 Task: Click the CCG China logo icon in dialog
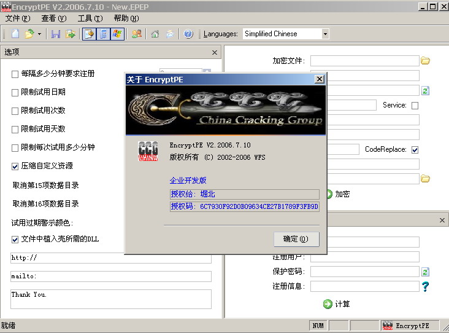point(148,151)
